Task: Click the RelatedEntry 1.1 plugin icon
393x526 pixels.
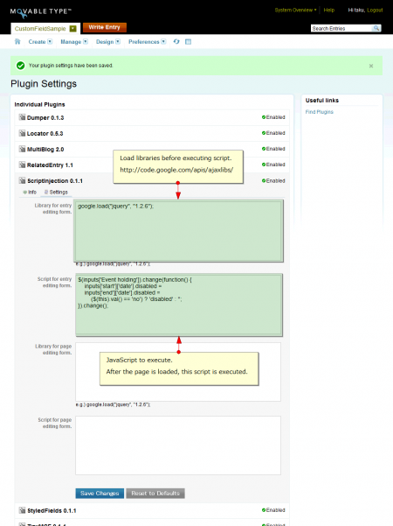Action: [22, 165]
